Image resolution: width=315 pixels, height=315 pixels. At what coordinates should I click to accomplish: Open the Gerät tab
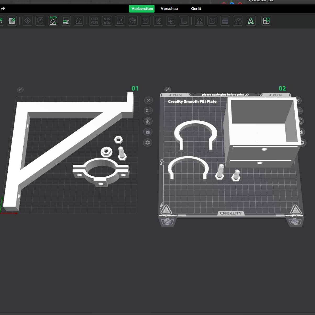(x=196, y=9)
